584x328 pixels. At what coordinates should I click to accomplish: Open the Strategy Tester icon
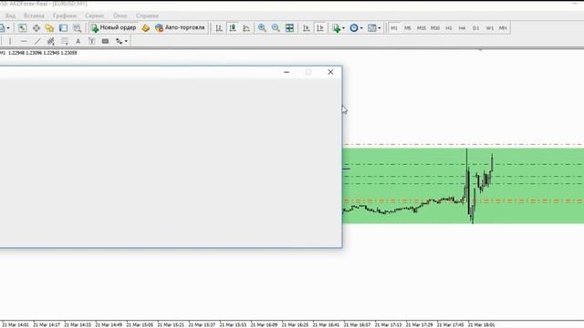77,28
